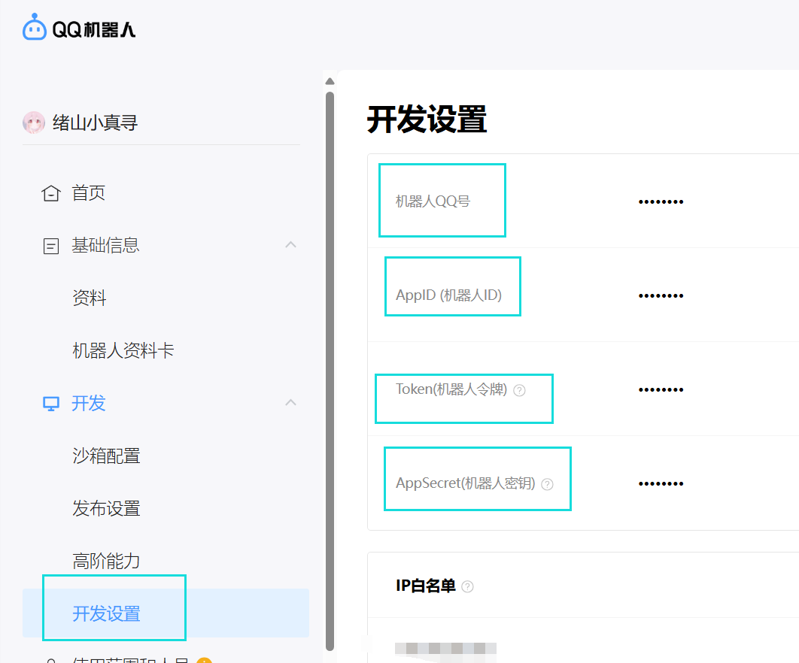Click the question mark icon beside IP白名单
Image resolution: width=799 pixels, height=663 pixels.
pos(468,586)
